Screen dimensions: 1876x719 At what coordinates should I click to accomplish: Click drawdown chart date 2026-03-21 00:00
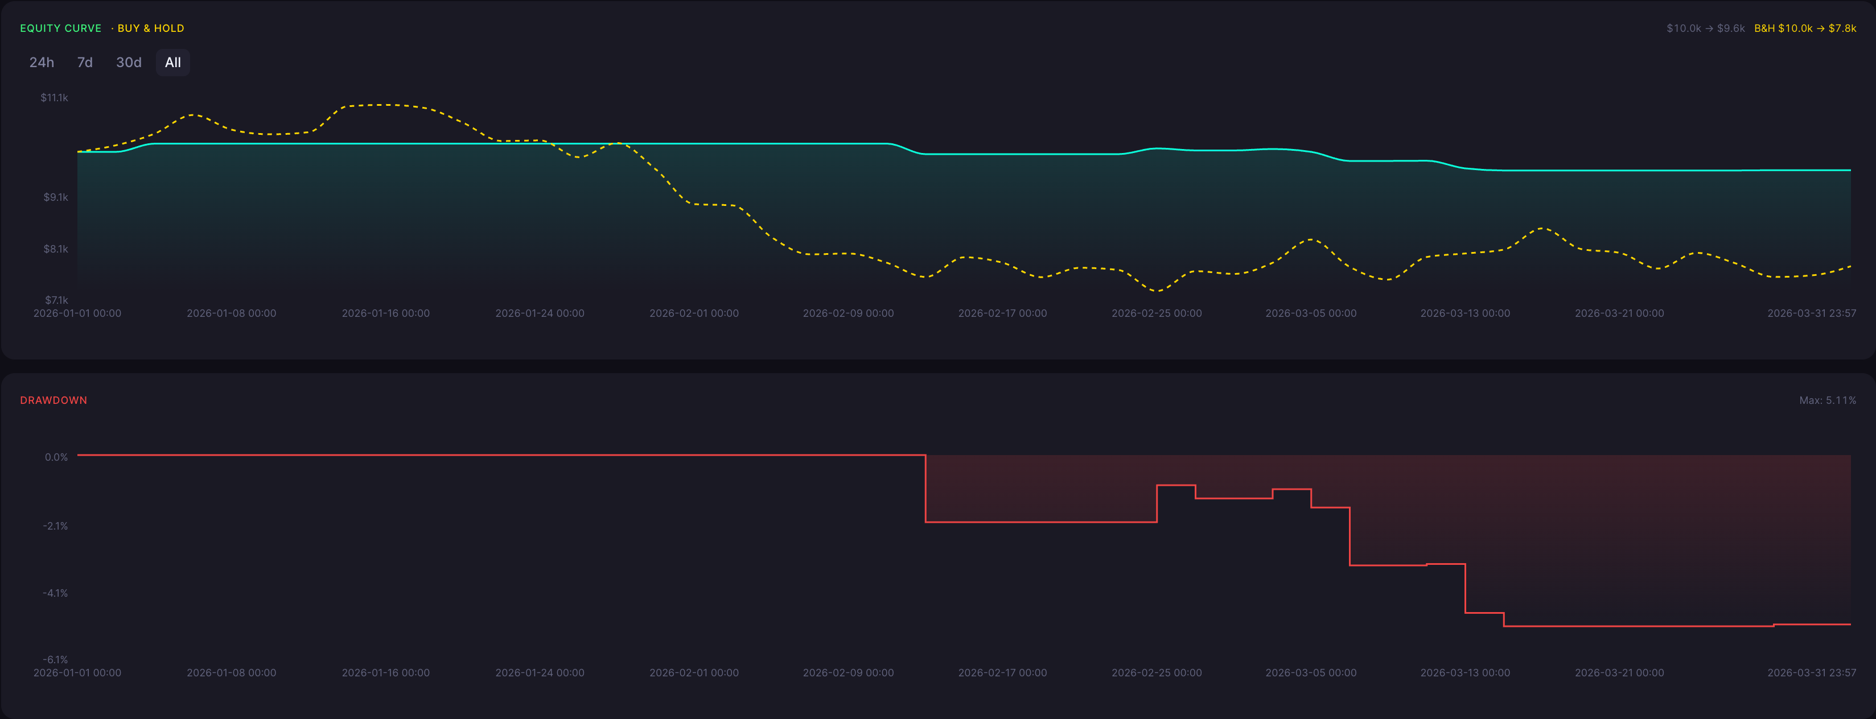[x=1619, y=672]
